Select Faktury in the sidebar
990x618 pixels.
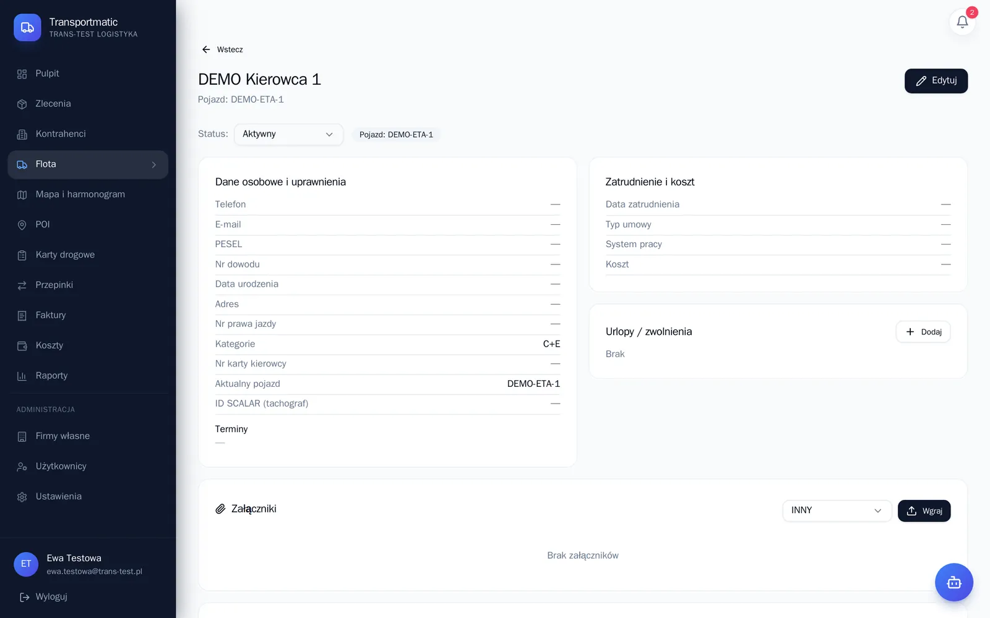(x=88, y=315)
